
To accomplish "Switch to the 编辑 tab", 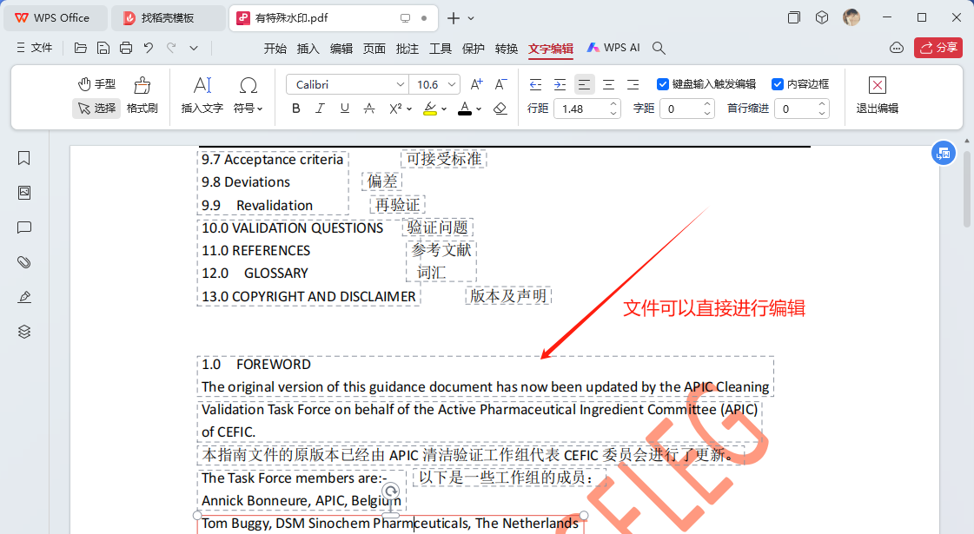I will [341, 49].
